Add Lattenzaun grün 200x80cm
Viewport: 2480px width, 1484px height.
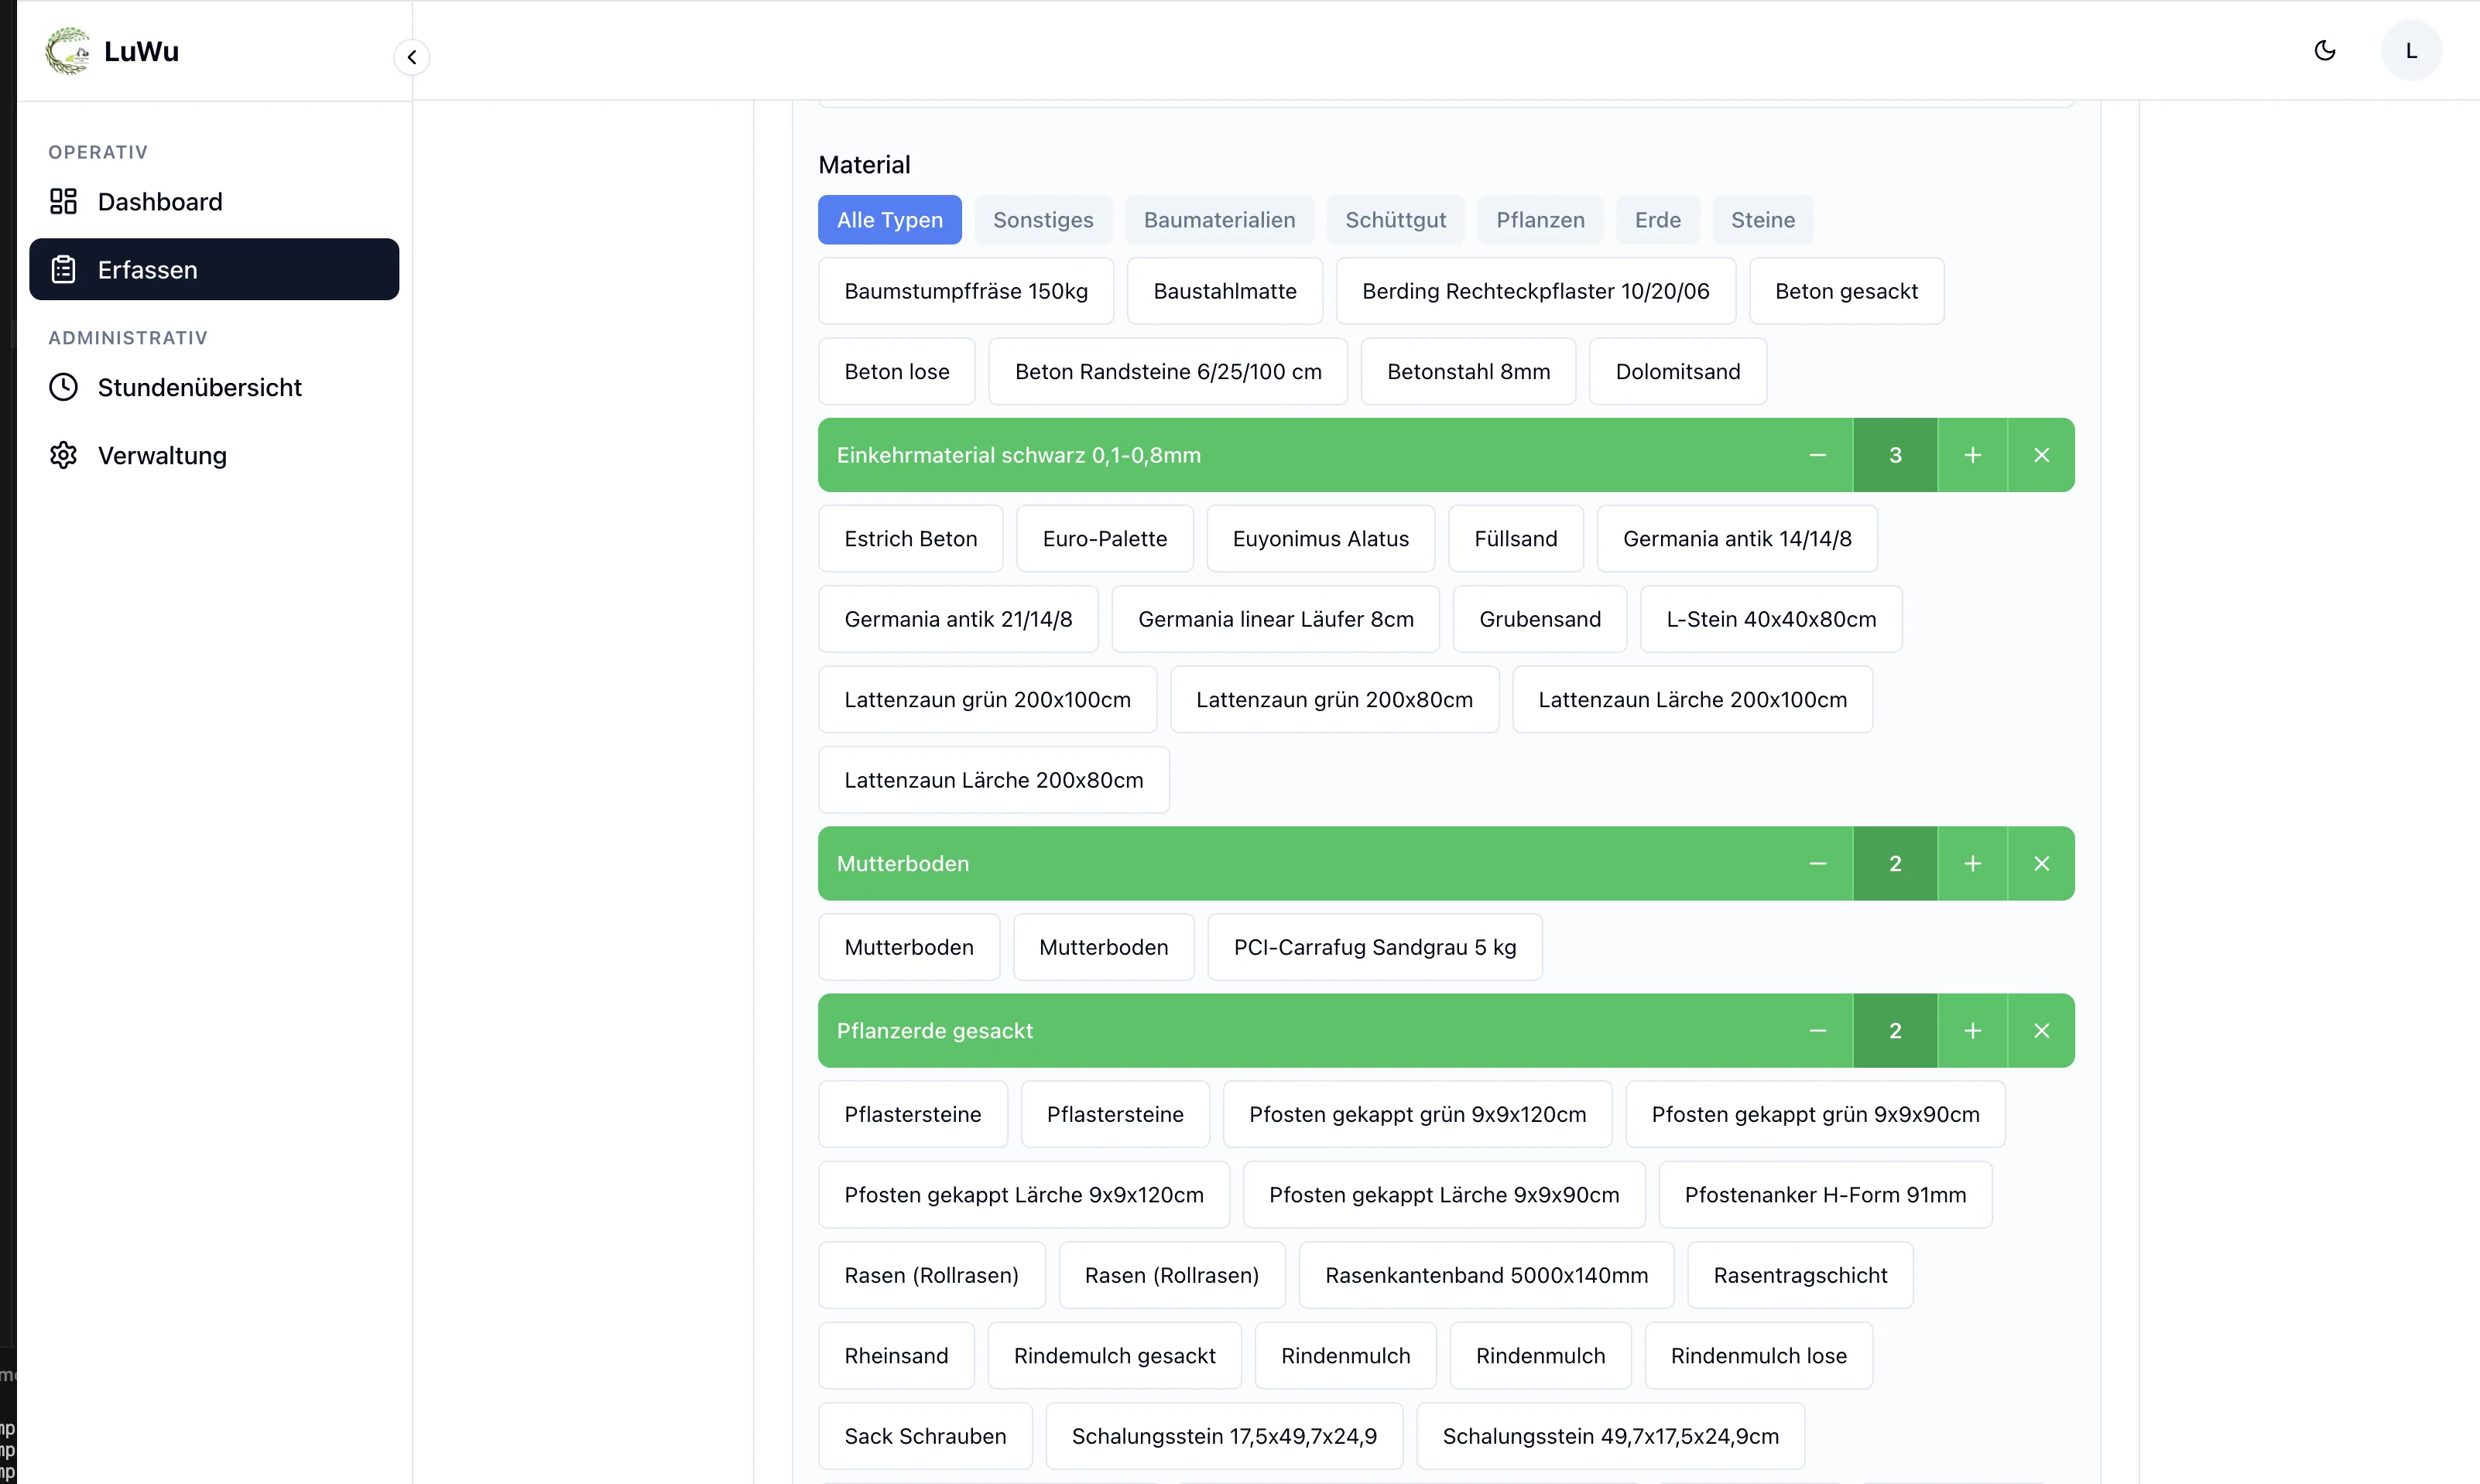(x=1334, y=699)
